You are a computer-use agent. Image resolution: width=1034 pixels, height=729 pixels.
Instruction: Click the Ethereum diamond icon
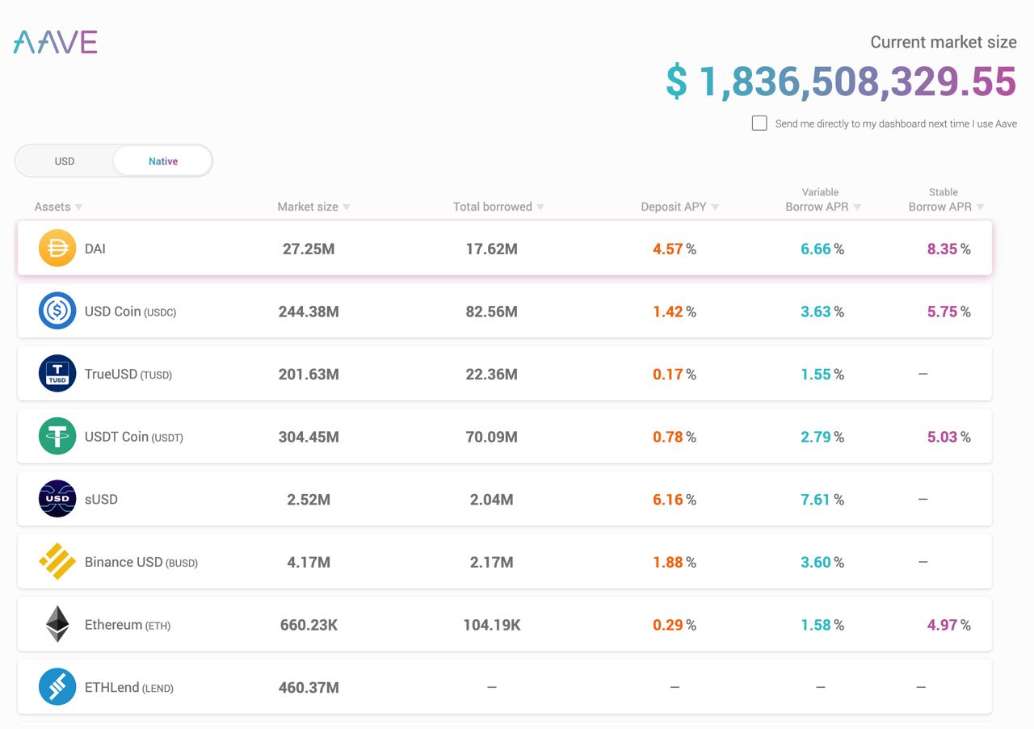coord(57,624)
